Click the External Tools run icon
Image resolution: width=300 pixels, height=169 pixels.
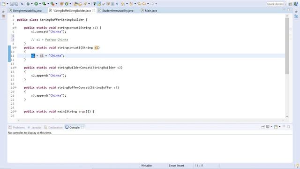[52, 4]
